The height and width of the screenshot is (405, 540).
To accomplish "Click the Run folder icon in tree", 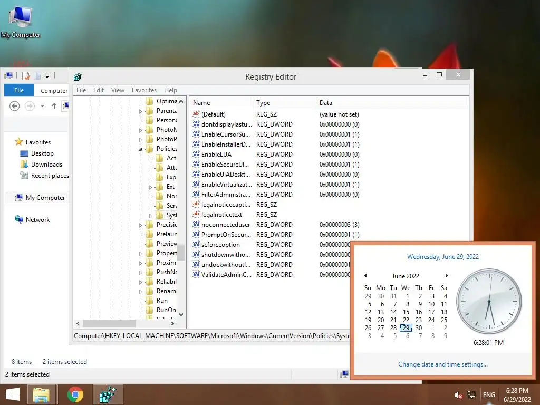I will 149,300.
